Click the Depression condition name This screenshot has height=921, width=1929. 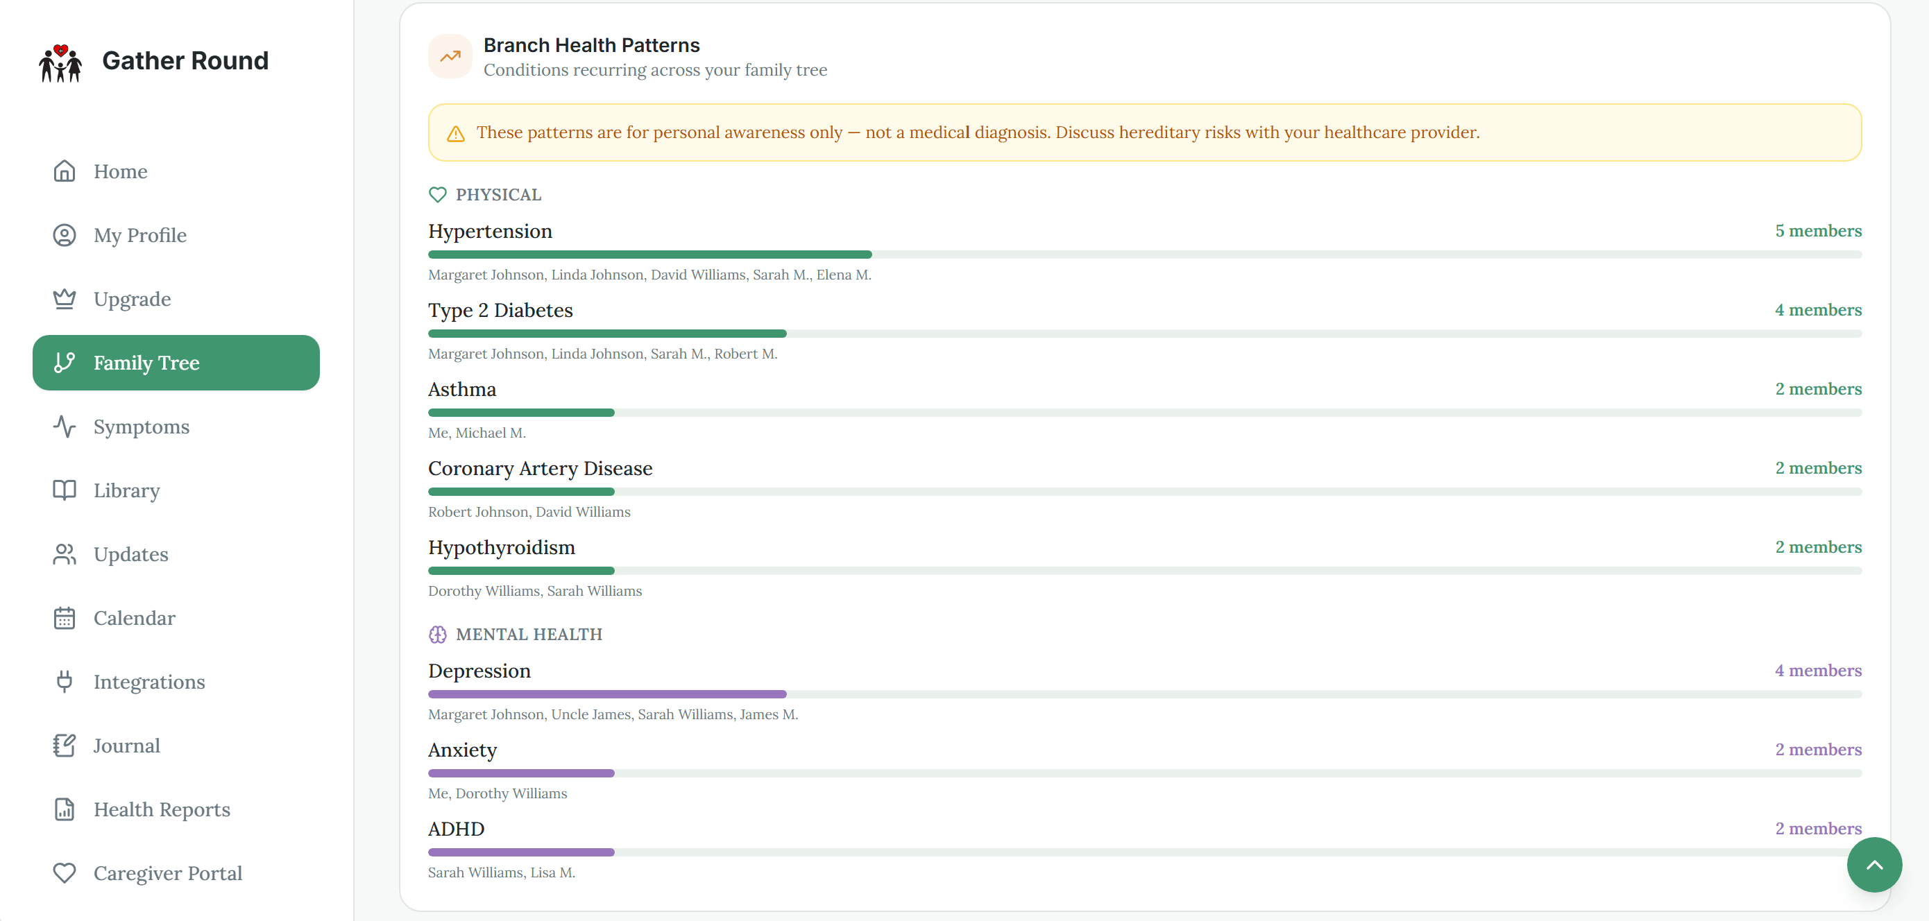click(479, 671)
